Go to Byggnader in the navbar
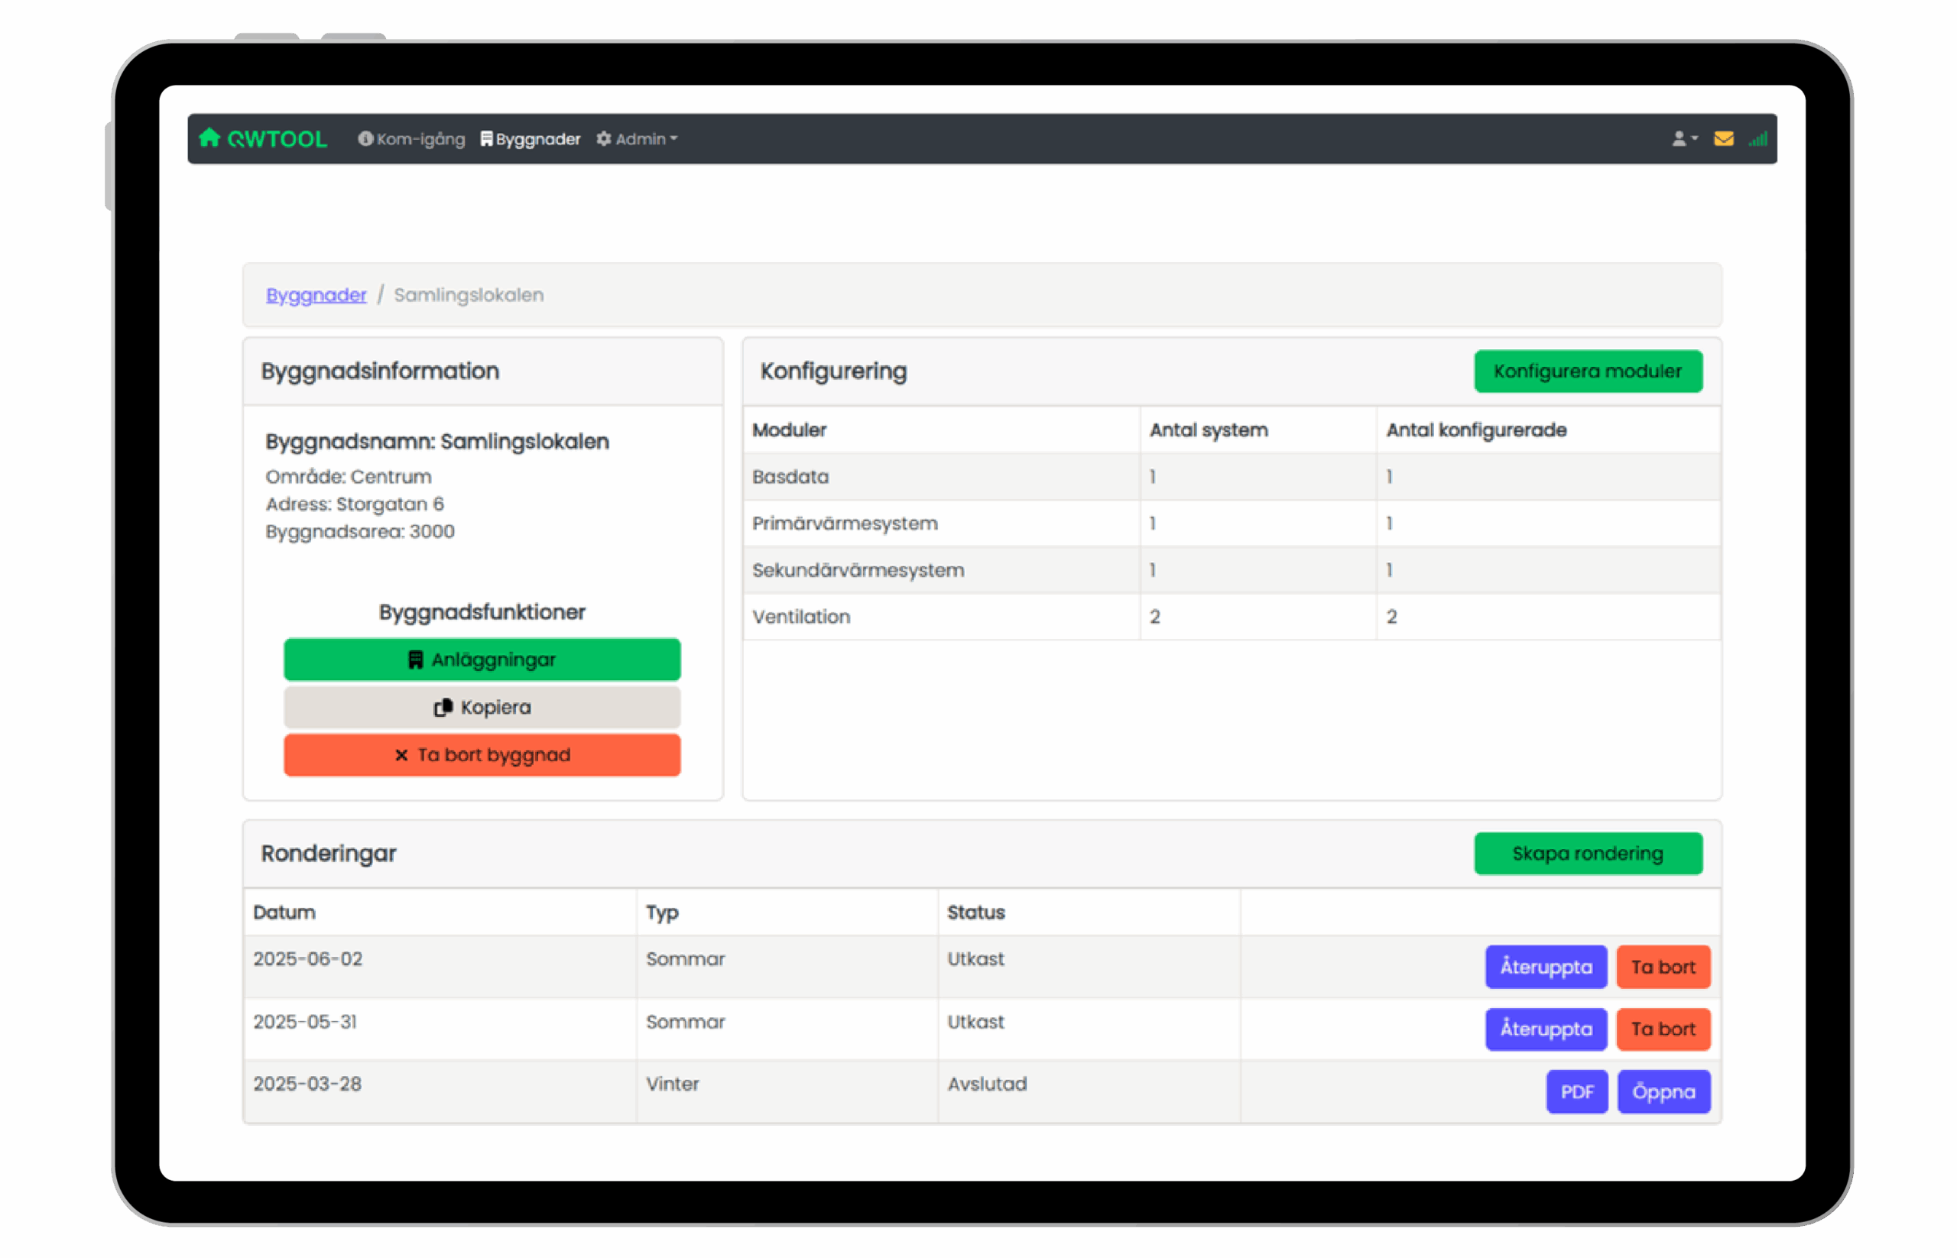This screenshot has width=1957, height=1258. click(531, 139)
